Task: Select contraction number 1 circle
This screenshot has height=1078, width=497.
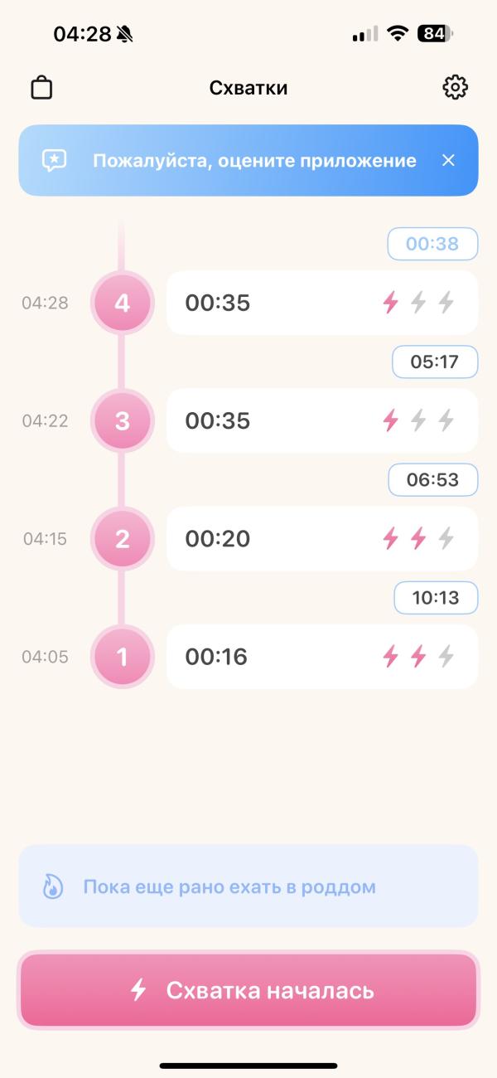Action: (122, 657)
